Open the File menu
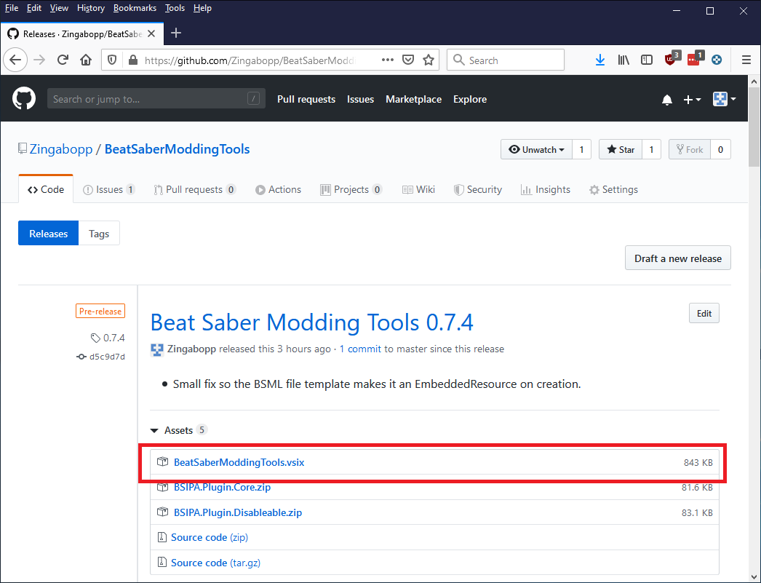Image resolution: width=761 pixels, height=583 pixels. tap(11, 8)
